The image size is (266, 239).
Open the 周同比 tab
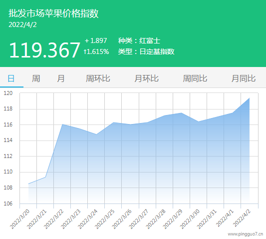195,78
